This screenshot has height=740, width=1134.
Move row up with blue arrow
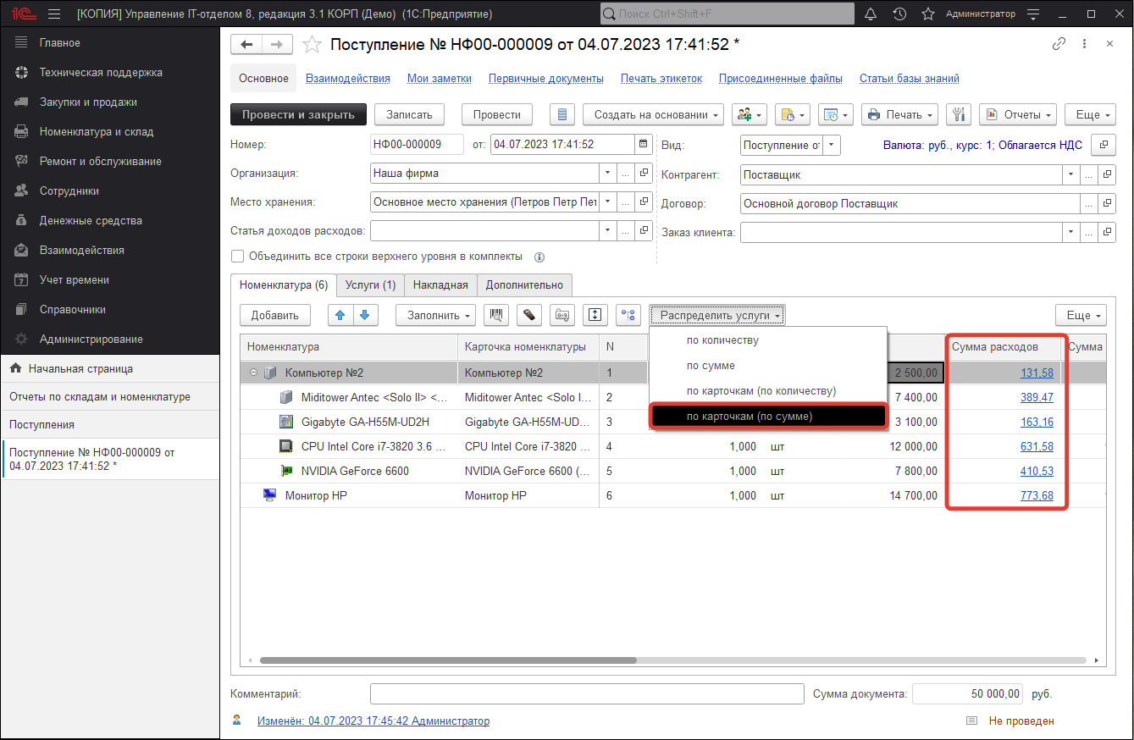(x=341, y=315)
